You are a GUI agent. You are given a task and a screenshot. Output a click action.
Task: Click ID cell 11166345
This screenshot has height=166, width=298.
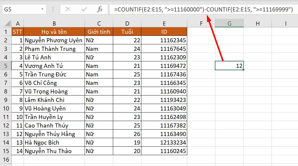click(164, 83)
